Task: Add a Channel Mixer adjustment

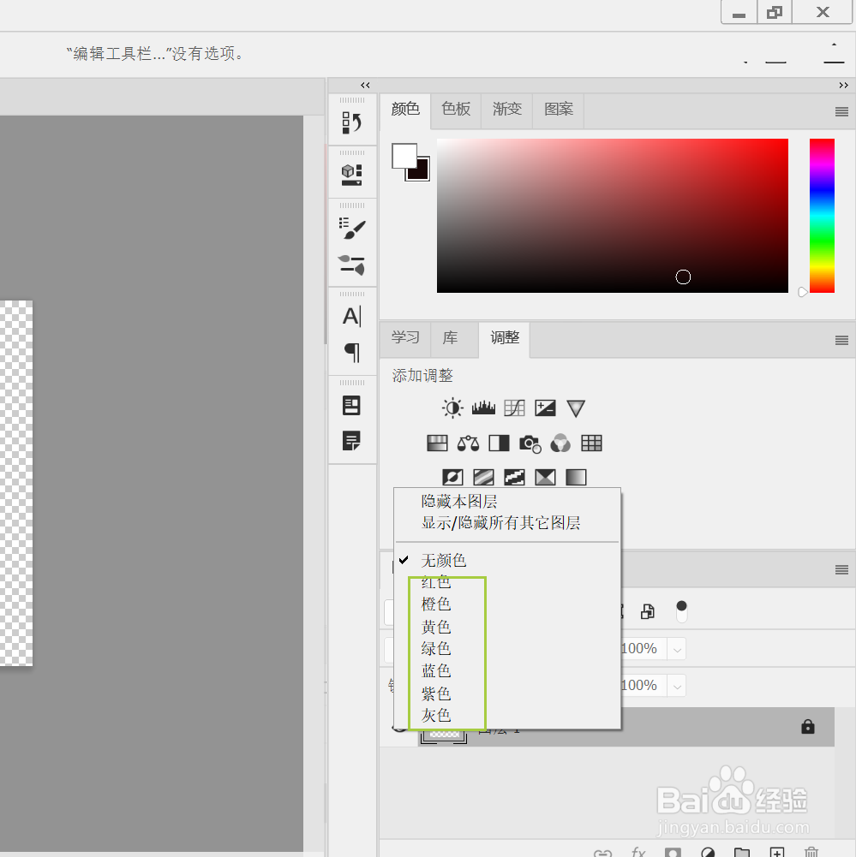Action: pos(560,443)
